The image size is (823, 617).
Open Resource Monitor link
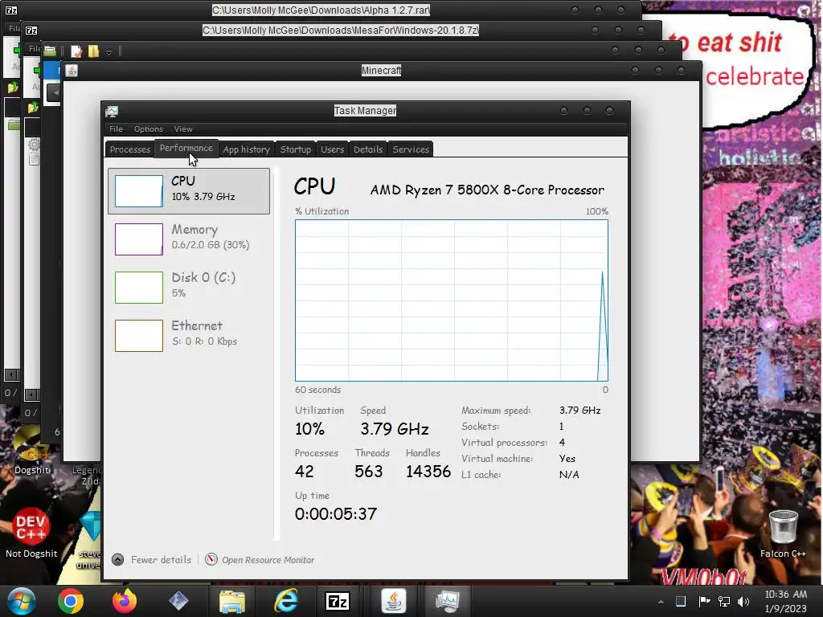tap(268, 560)
